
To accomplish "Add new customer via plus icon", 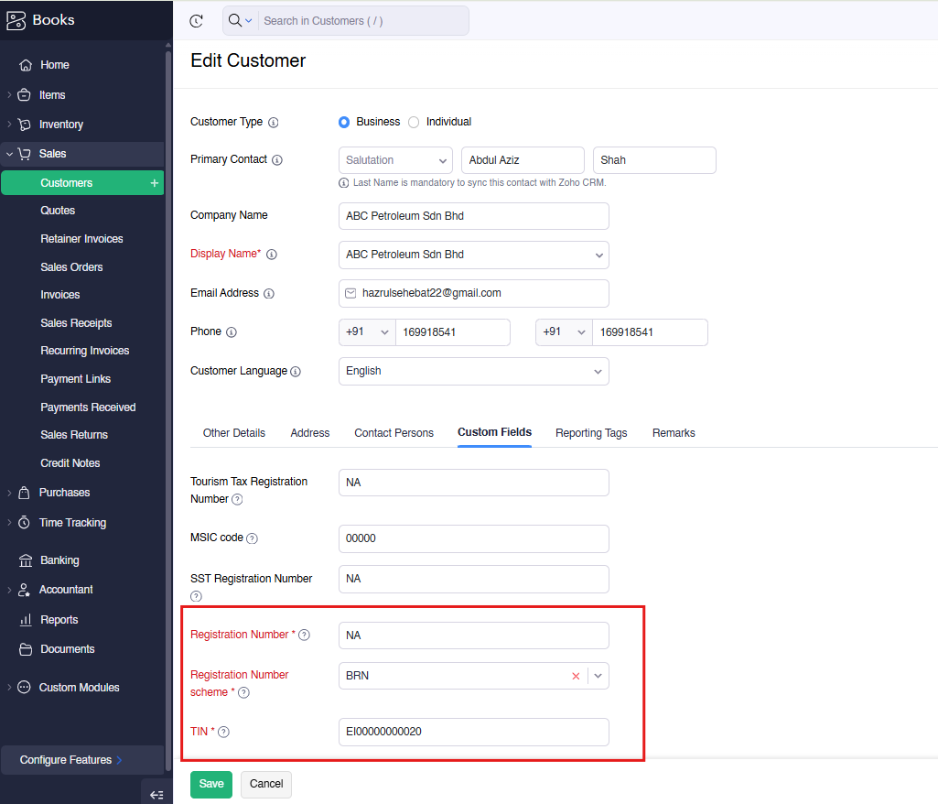I will click(x=155, y=182).
